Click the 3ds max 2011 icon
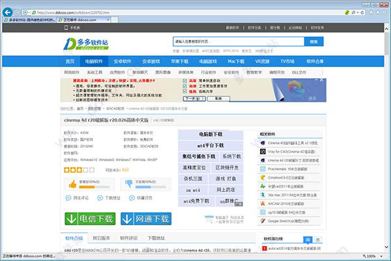The height and width of the screenshot is (261, 391). 263,195
